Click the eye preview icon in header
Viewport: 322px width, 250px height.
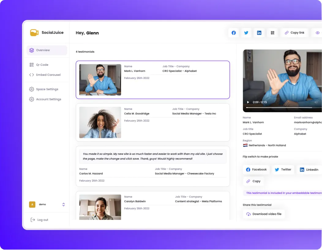[x=317, y=33]
